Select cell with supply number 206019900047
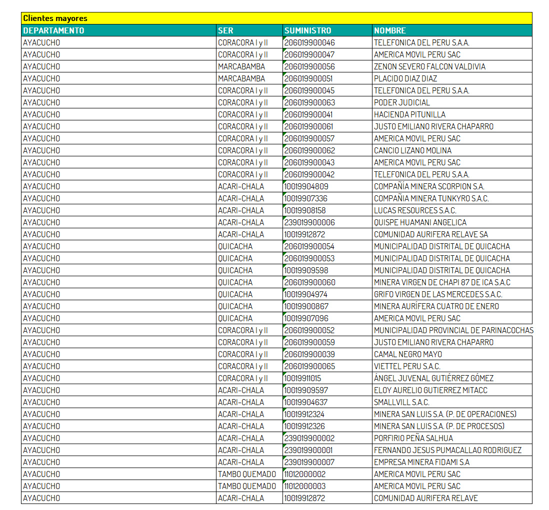 327,54
